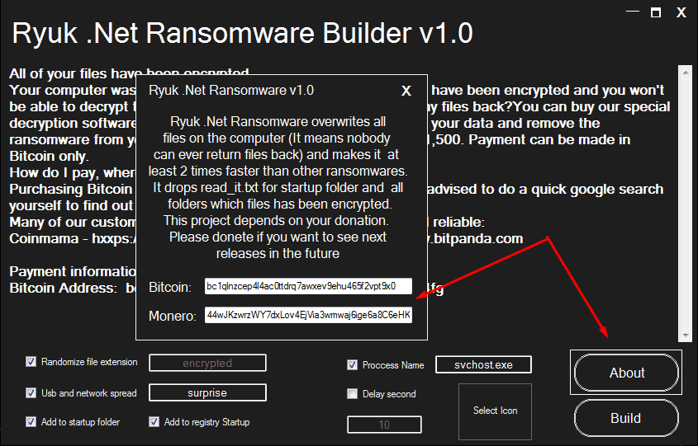This screenshot has height=446, width=698.
Task: Maximize the builder window
Action: (x=656, y=12)
